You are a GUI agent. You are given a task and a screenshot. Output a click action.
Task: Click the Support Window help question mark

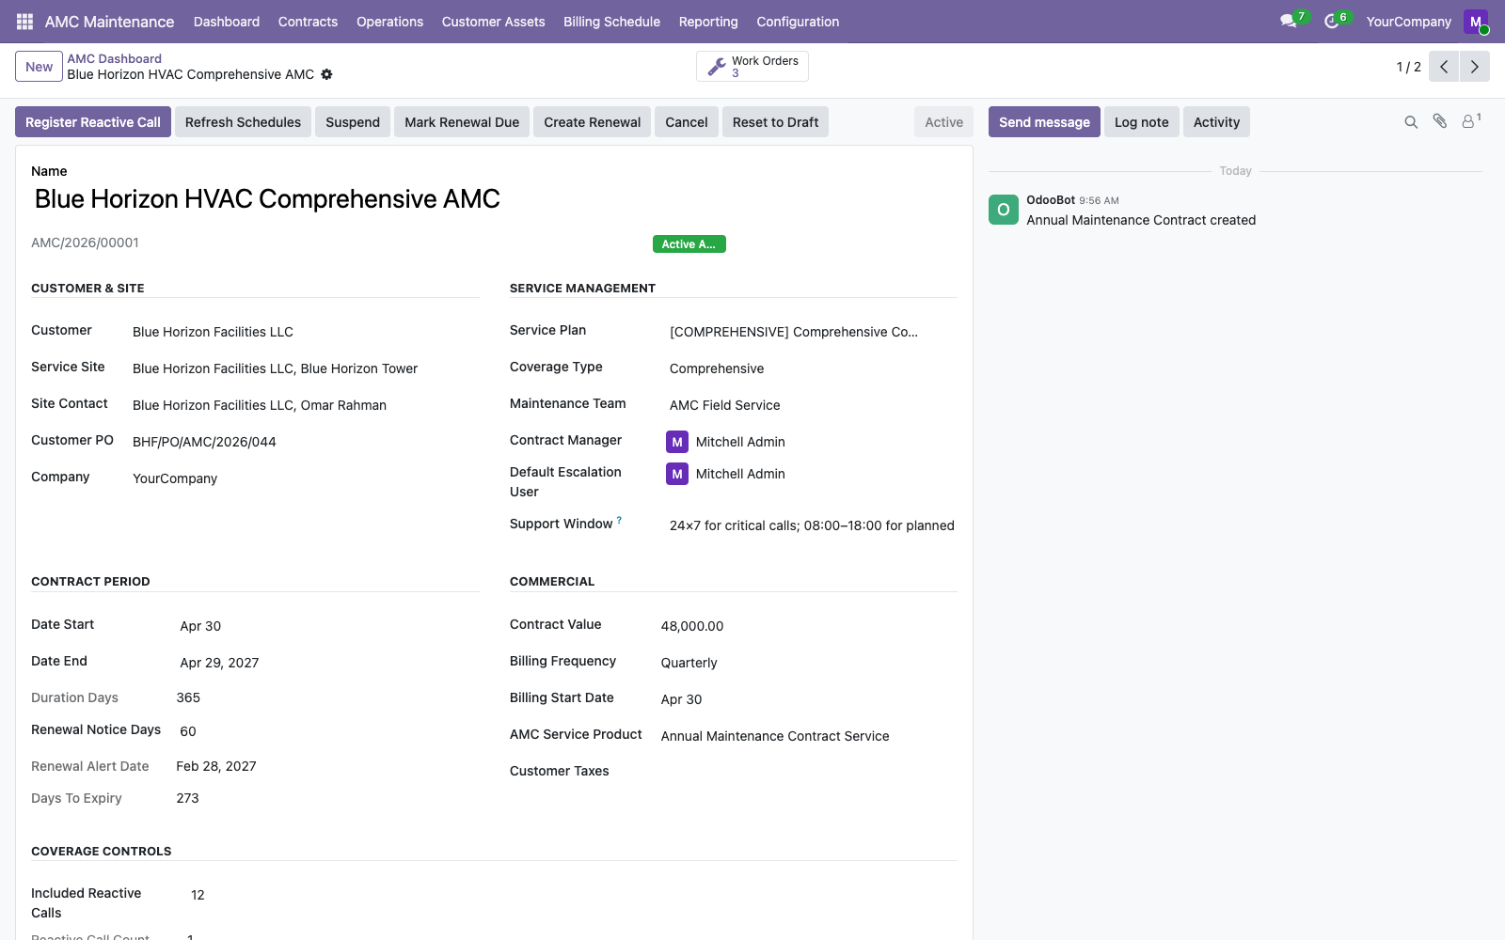619,520
